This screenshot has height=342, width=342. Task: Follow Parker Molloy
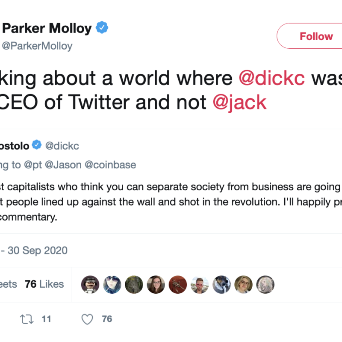point(316,37)
